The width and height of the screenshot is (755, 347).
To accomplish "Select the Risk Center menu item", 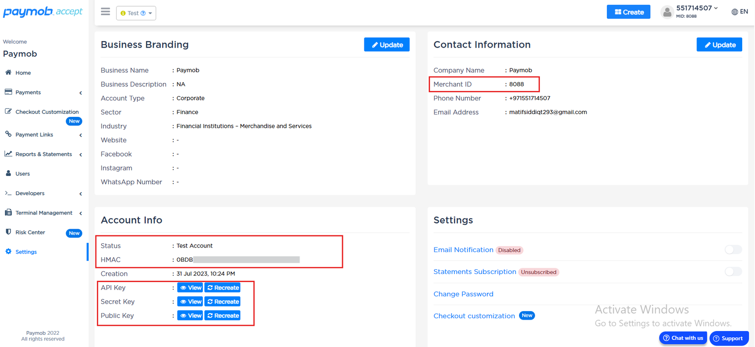I will click(30, 232).
